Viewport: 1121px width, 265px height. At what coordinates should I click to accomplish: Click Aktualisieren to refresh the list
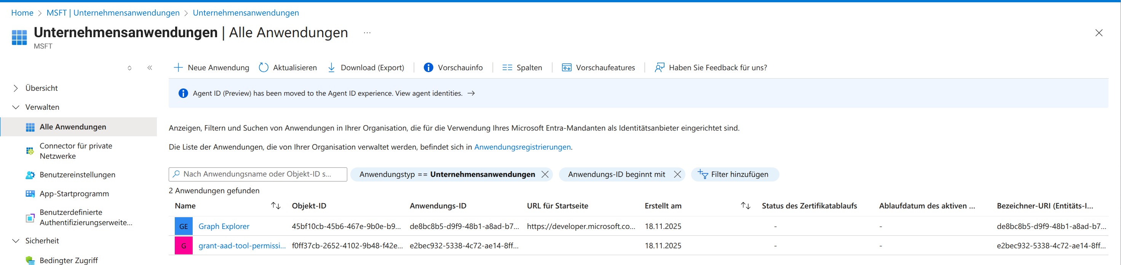pos(287,68)
